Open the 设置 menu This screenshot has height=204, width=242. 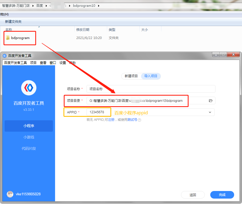click(63, 63)
